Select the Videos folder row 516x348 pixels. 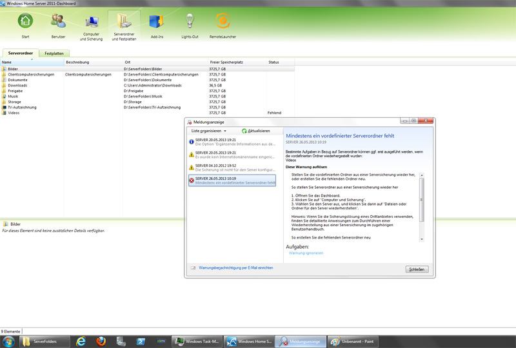[x=147, y=113]
